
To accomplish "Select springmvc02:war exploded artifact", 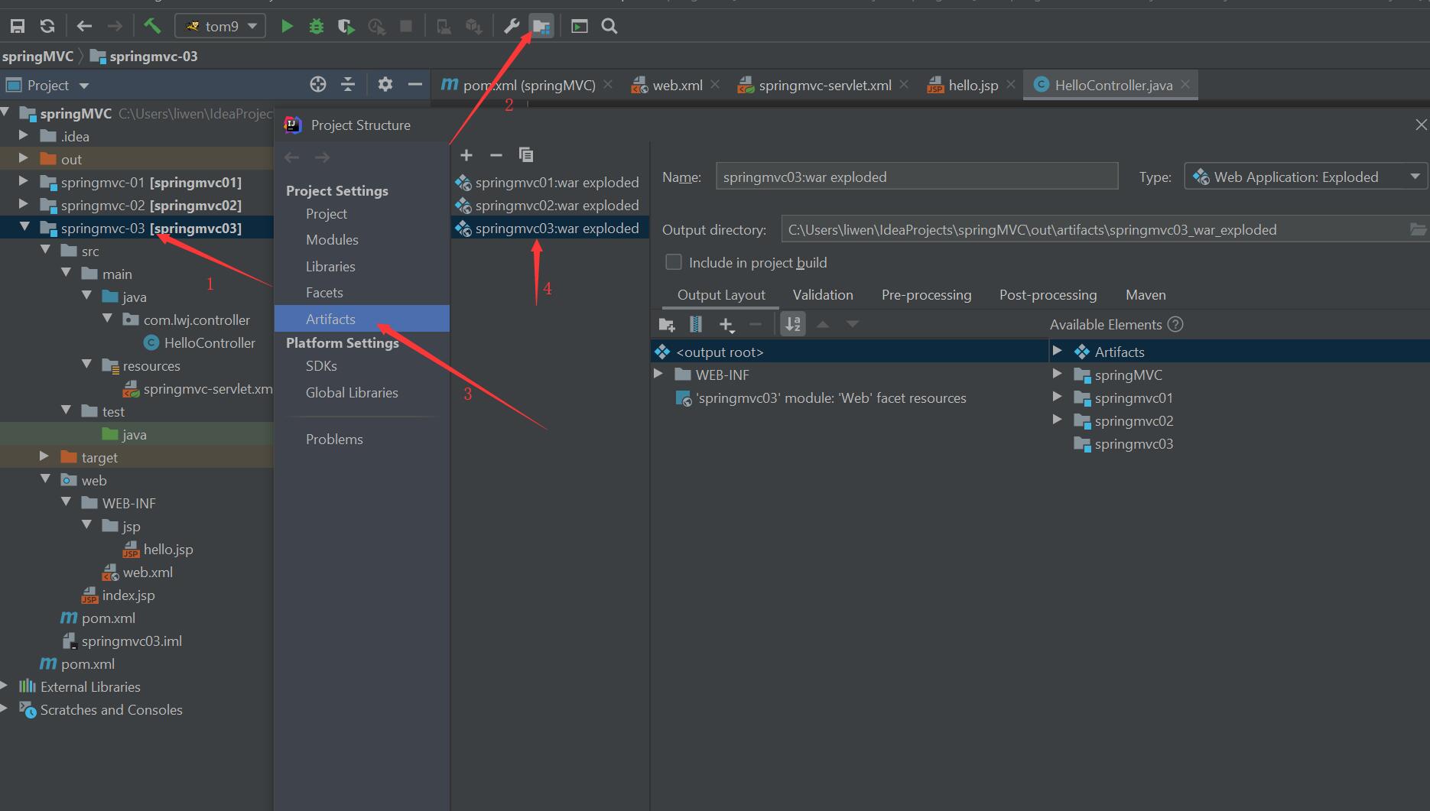I will point(549,206).
